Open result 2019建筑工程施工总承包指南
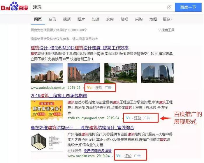The image size is (204, 163). point(59,96)
